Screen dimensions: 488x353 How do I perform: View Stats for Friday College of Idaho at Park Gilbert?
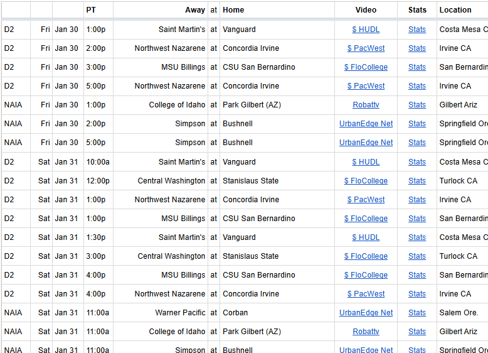[417, 105]
